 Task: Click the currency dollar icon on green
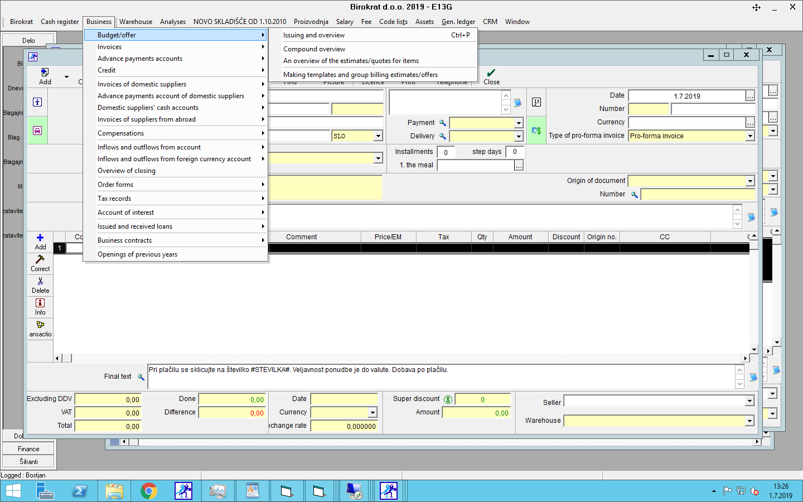point(536,131)
